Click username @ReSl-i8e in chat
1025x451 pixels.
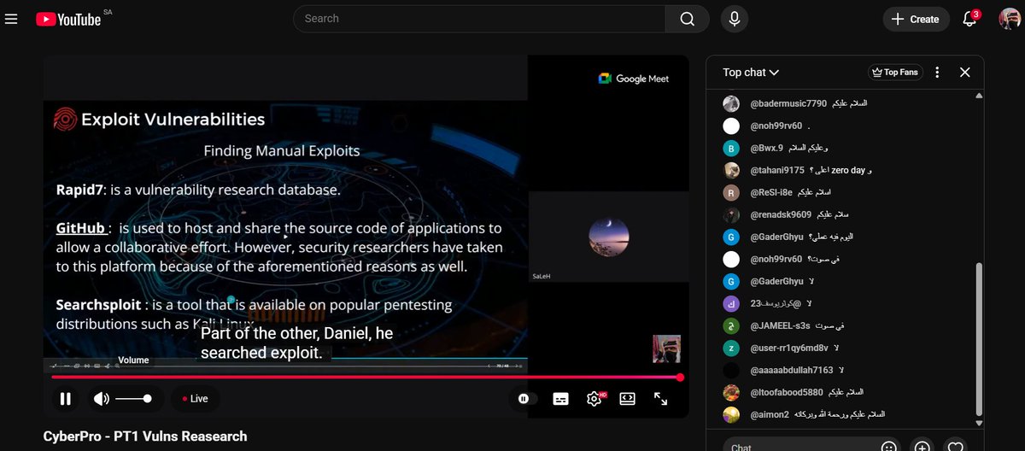tap(772, 192)
